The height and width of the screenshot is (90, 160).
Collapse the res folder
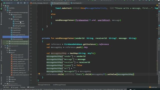coord(5,48)
